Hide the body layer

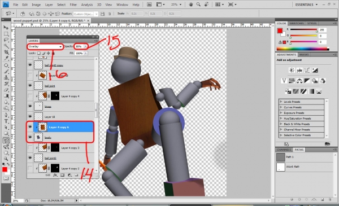click(30, 137)
